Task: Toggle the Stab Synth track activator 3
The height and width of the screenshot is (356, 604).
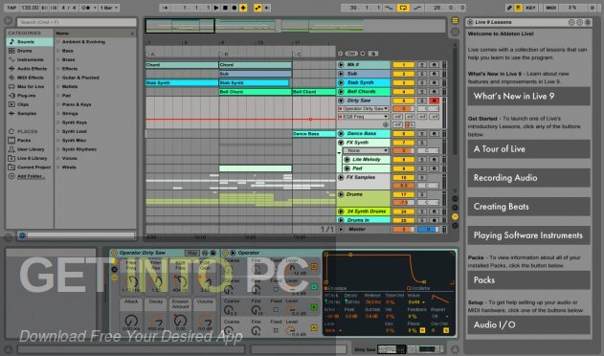Action: 403,82
